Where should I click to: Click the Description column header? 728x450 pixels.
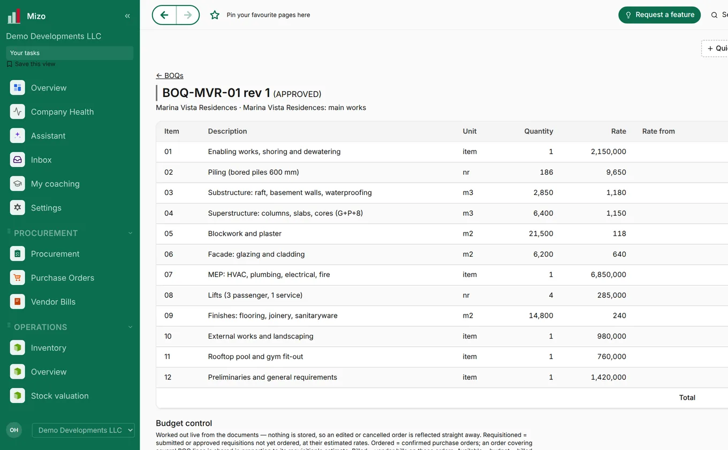coord(227,131)
